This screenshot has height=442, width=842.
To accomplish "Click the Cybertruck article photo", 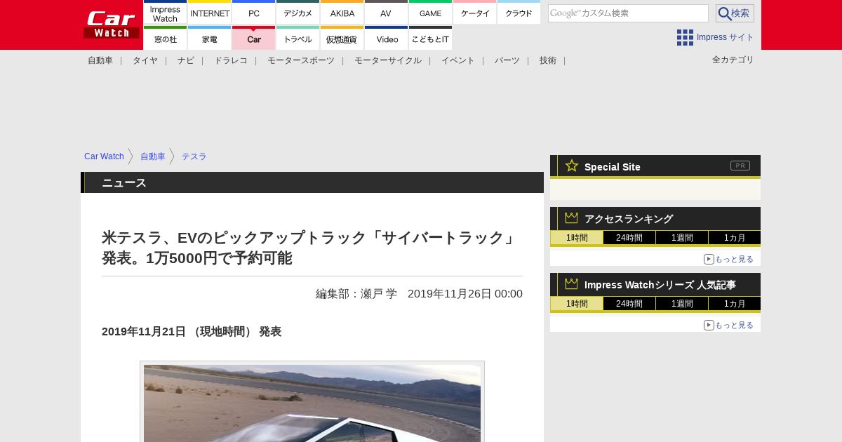I will pos(312,403).
